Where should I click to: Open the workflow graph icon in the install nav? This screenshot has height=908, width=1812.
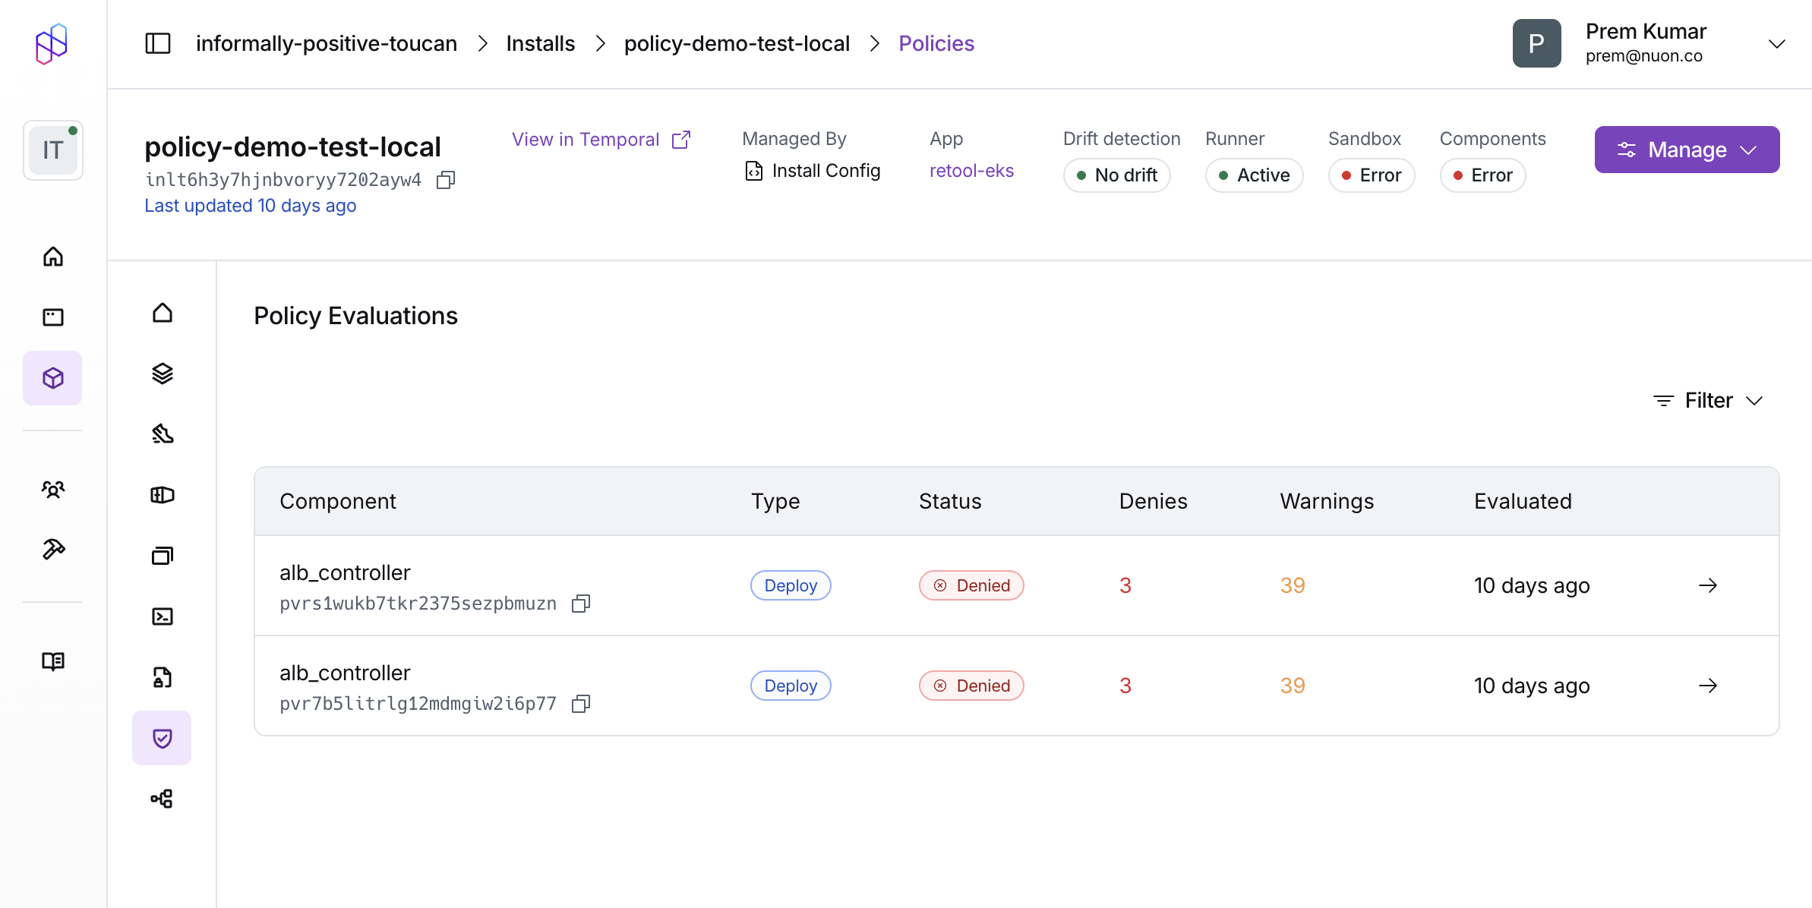click(162, 799)
